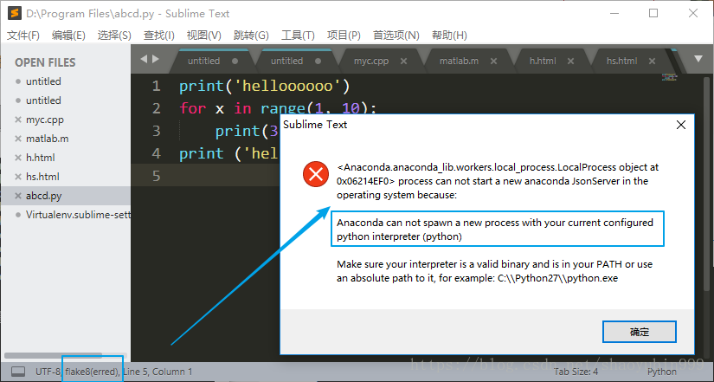Close the matlab.m tab
This screenshot has height=382, width=714.
(x=493, y=62)
